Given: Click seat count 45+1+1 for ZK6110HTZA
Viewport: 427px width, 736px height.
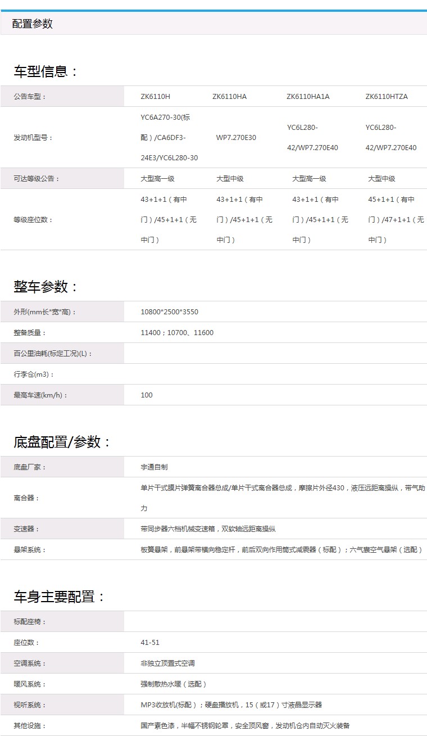Looking at the screenshot, I should point(396,220).
